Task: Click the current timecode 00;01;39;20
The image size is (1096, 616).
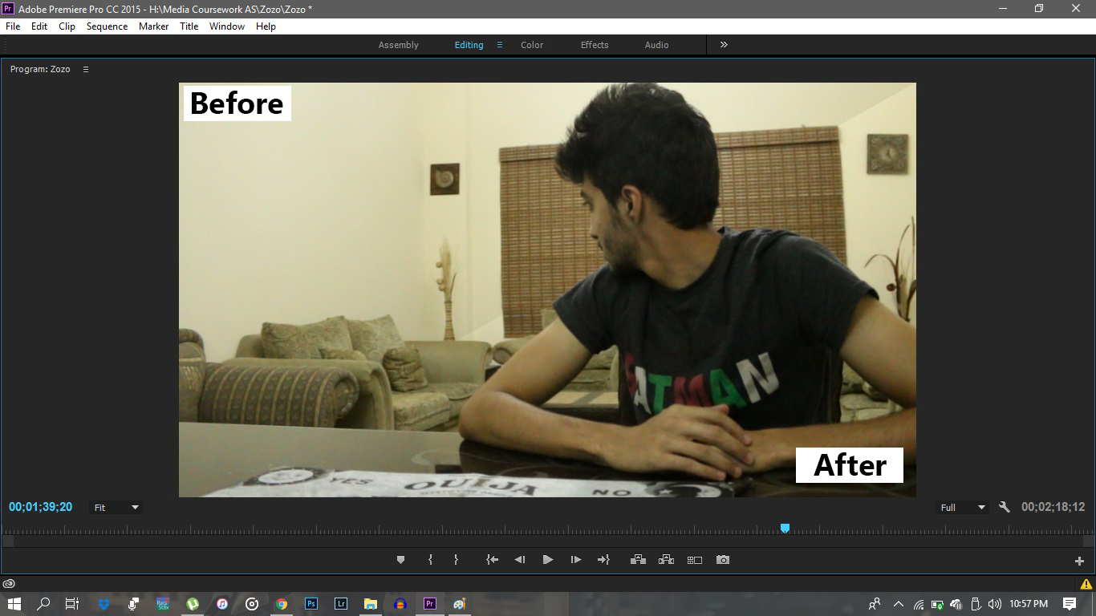Action: click(41, 507)
